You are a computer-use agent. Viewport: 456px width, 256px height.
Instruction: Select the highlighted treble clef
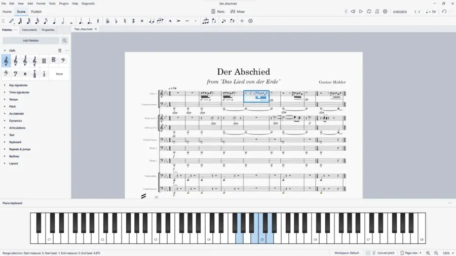pyautogui.click(x=6, y=61)
